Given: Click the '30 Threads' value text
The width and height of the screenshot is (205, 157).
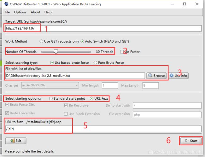Looking at the screenshot, I should (105, 52).
